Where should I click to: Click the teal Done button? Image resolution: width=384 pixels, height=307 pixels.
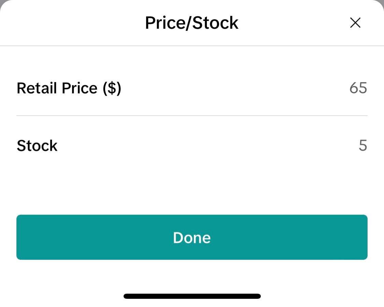(x=192, y=237)
